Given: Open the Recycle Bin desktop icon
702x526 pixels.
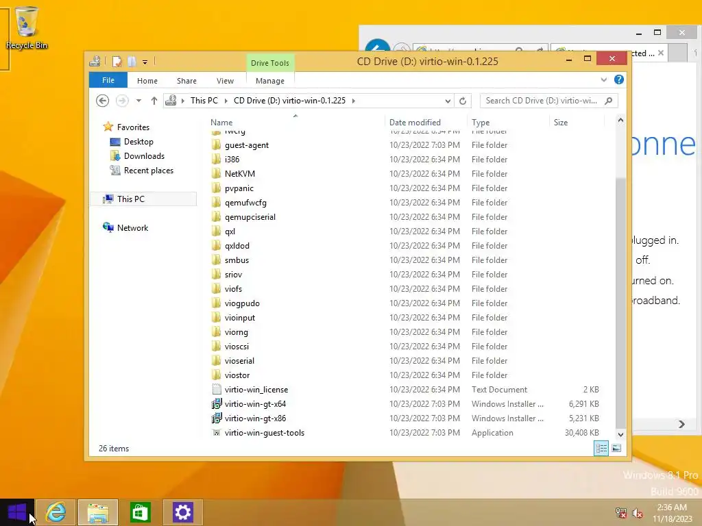Looking at the screenshot, I should [27, 27].
